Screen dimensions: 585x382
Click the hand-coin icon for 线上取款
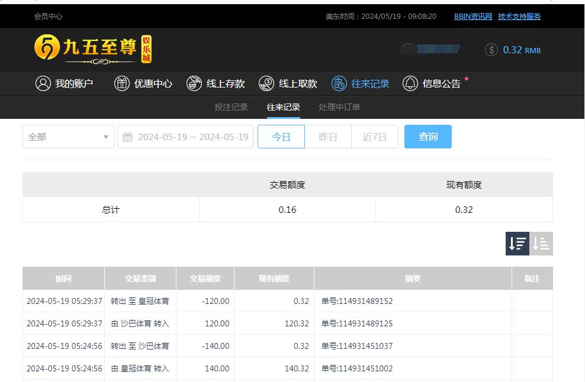(x=266, y=83)
